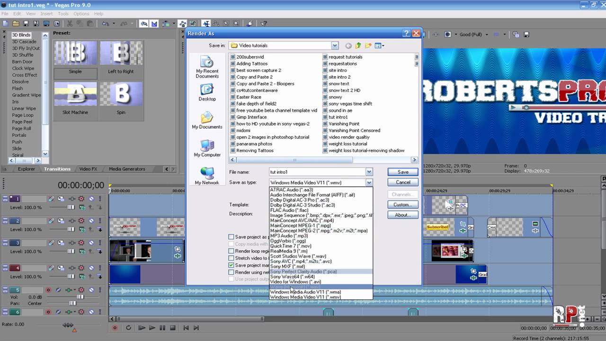Open My Recent Documents place
Viewport: 606px width, 341px height.
[x=207, y=67]
